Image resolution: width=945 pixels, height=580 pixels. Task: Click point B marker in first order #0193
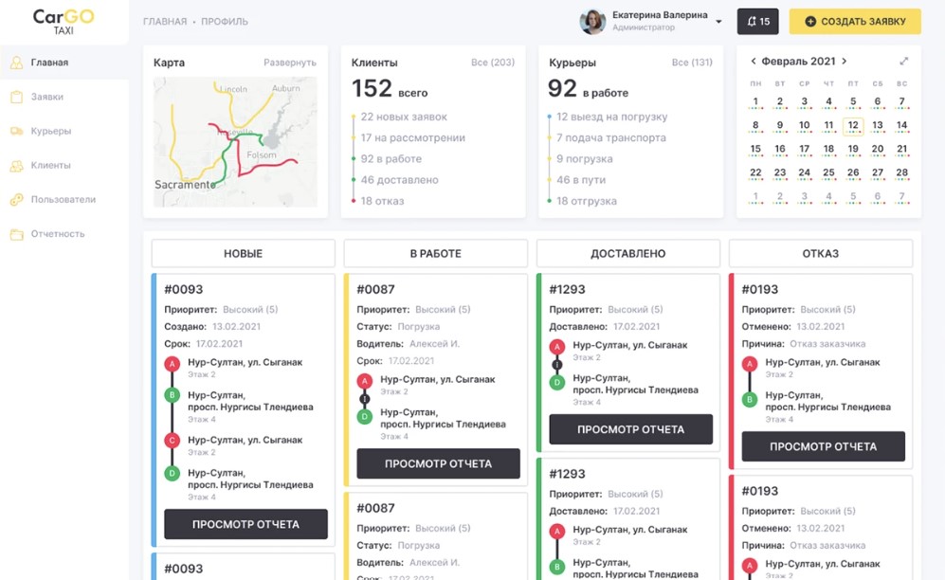750,399
